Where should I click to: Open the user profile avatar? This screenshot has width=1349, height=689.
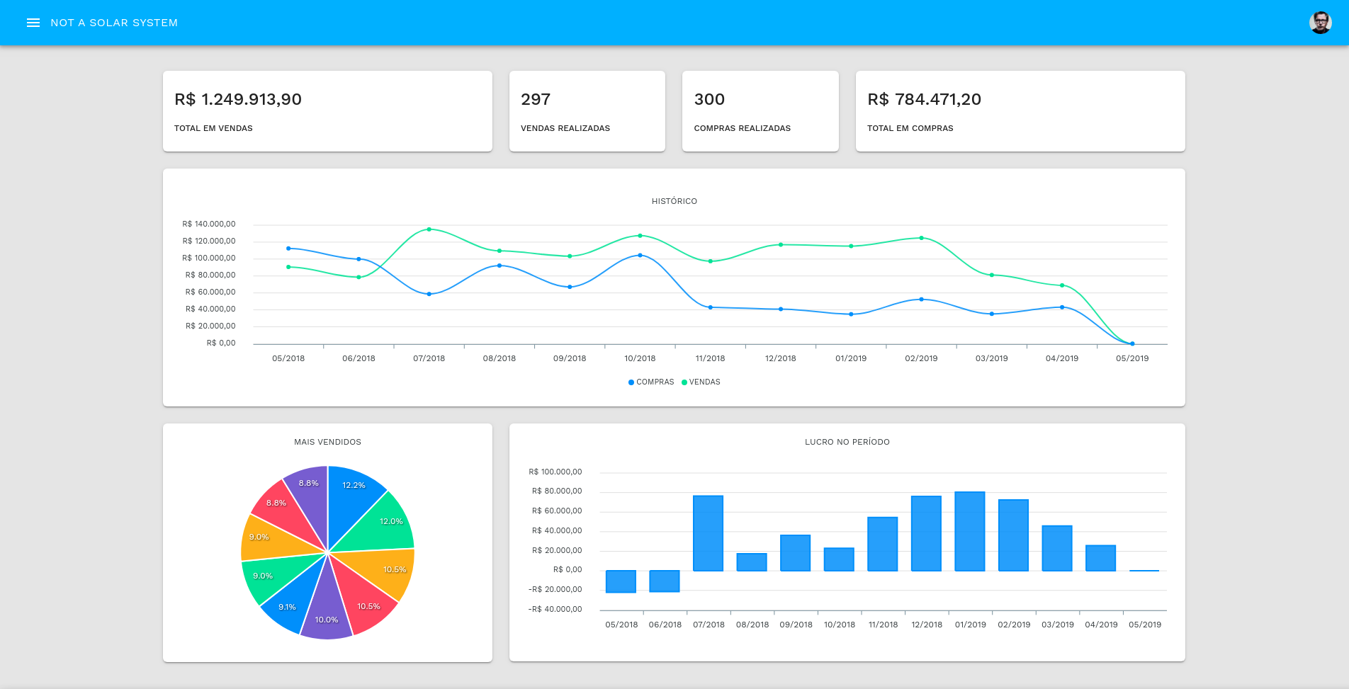1320,23
